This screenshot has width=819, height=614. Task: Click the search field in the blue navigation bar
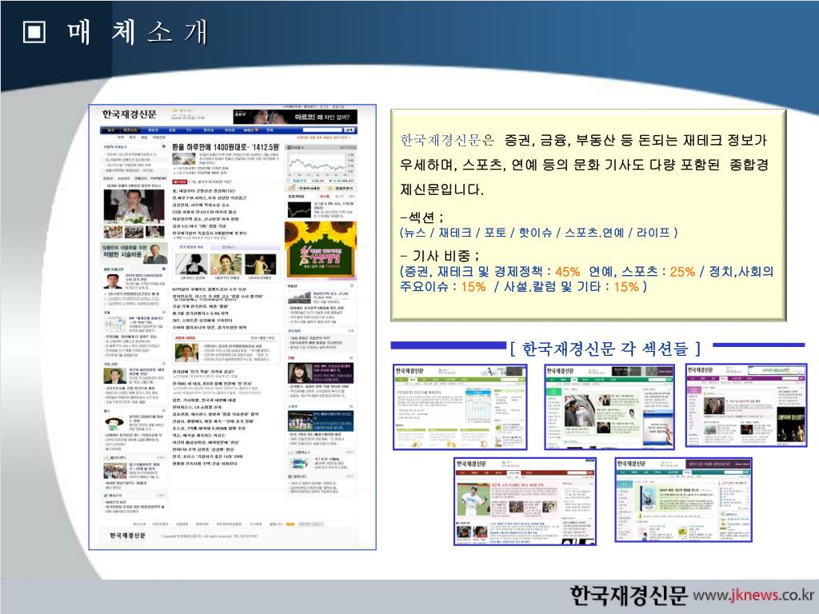(323, 130)
